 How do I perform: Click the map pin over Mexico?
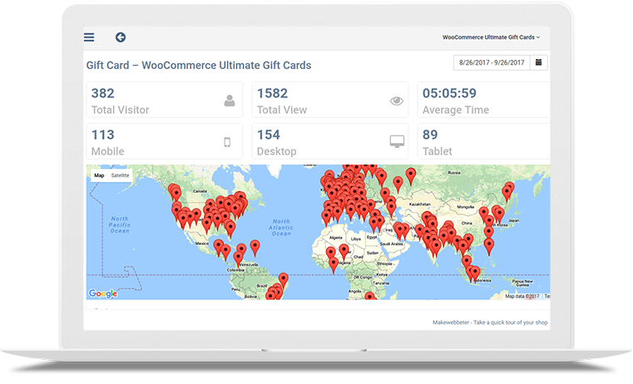pyautogui.click(x=218, y=246)
